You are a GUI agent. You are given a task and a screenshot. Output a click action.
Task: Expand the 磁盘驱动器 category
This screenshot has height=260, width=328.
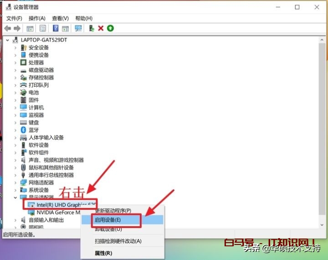[15, 70]
